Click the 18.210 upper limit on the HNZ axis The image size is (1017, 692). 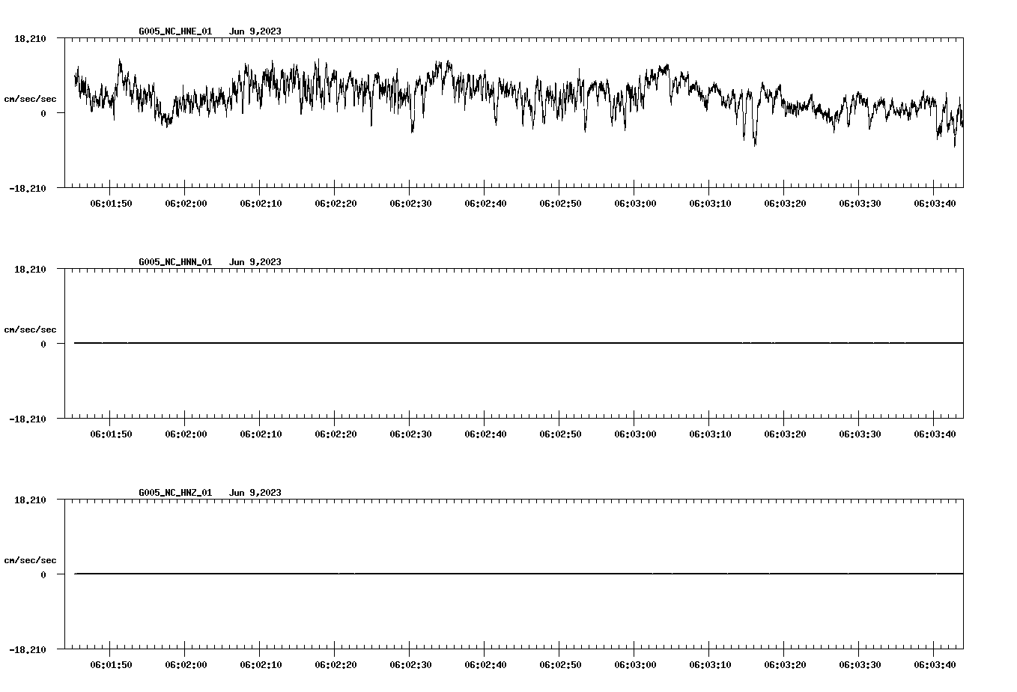(x=31, y=500)
